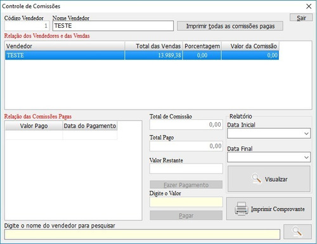Click the Pagar button
317x244 pixels.
[x=186, y=215]
